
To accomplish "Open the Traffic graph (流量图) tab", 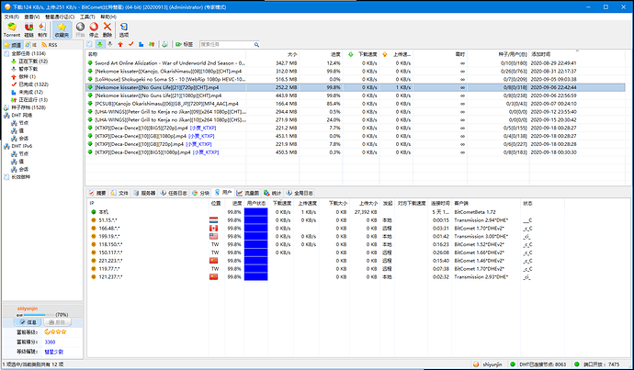I will pyautogui.click(x=248, y=193).
